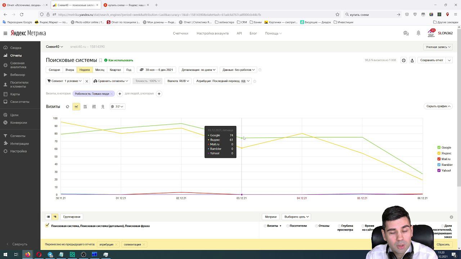
Task: Open the notifications bell
Action: pos(419,33)
